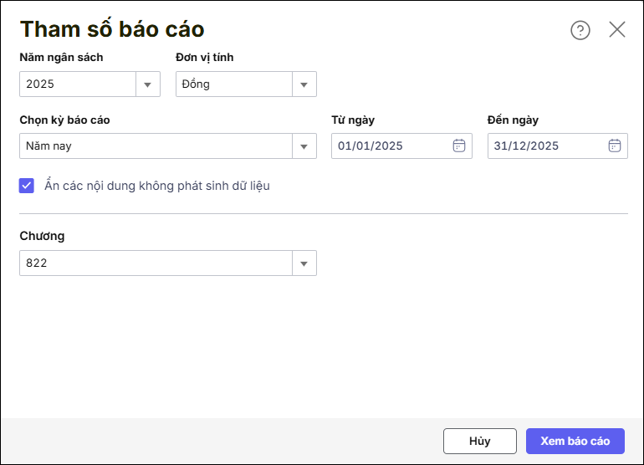Focus the Đến ngày date field
Screen dimensions: 644x465
tap(546, 146)
